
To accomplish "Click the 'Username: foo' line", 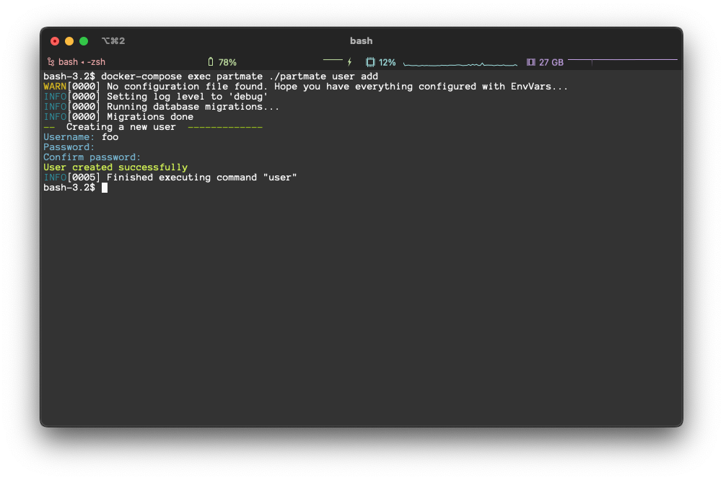I will [x=81, y=137].
